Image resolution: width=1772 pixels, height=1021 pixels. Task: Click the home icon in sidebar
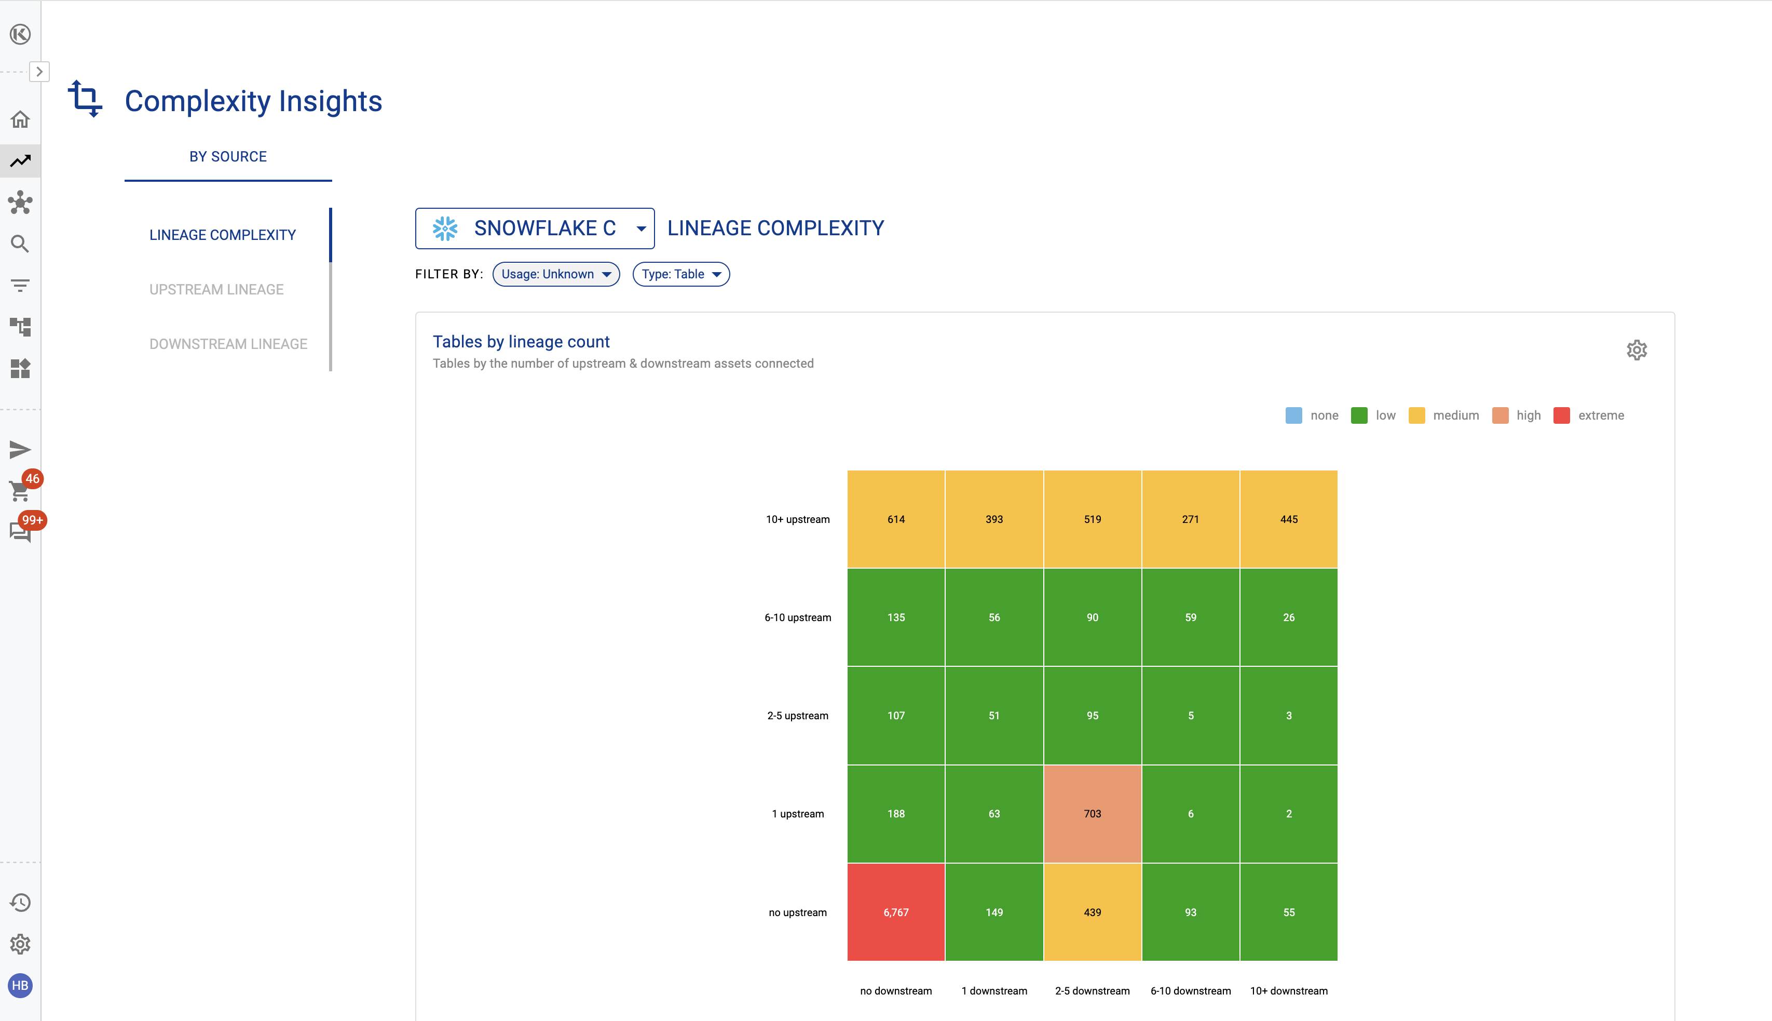click(20, 119)
